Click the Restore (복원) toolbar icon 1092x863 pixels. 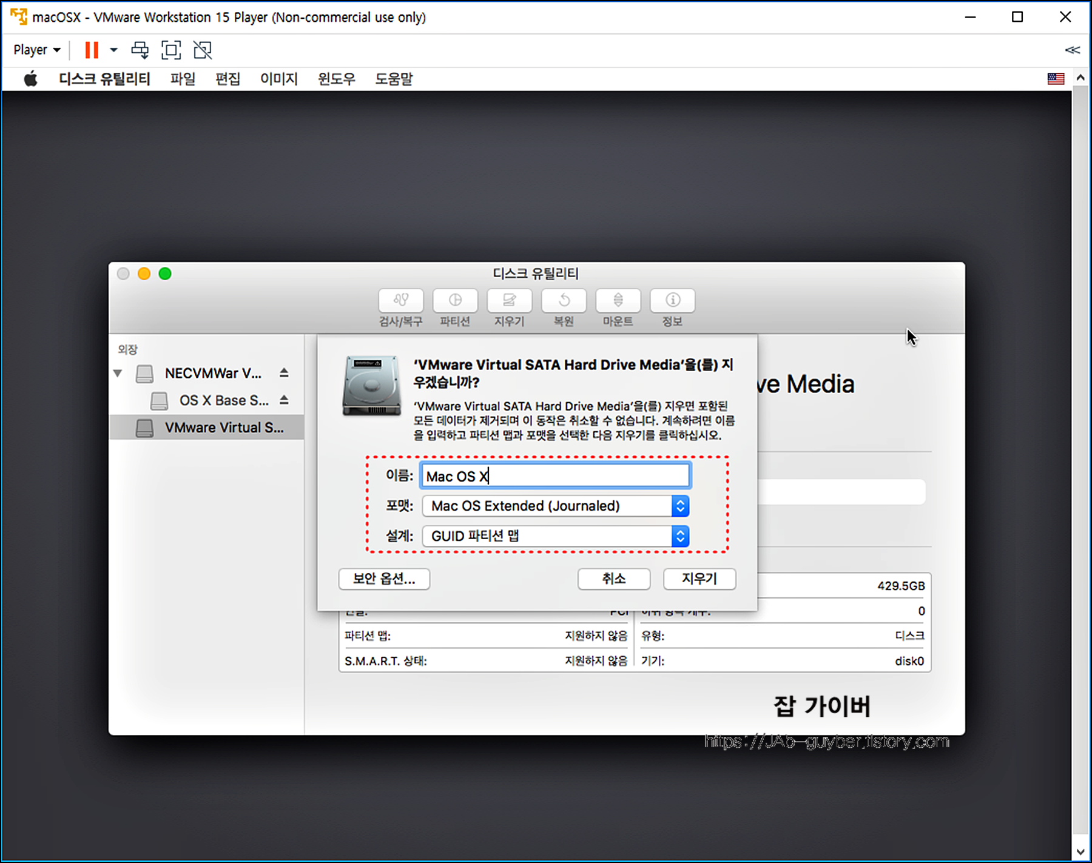pos(564,300)
